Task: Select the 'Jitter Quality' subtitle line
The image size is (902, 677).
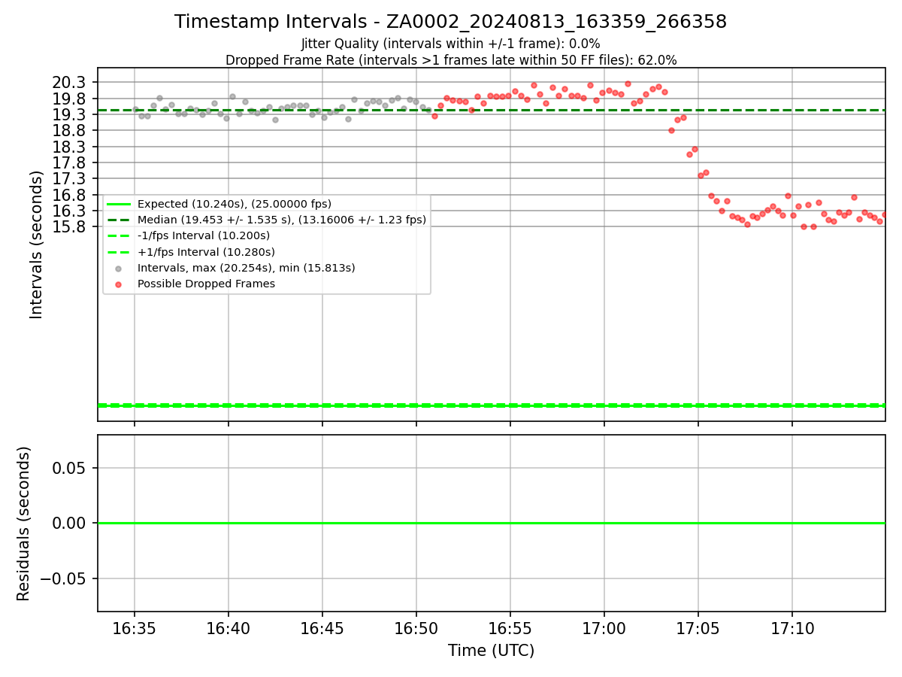Action: click(451, 44)
